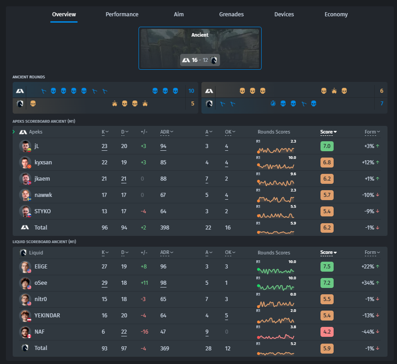Switch to the Performance tab
The height and width of the screenshot is (364, 397).
(122, 14)
